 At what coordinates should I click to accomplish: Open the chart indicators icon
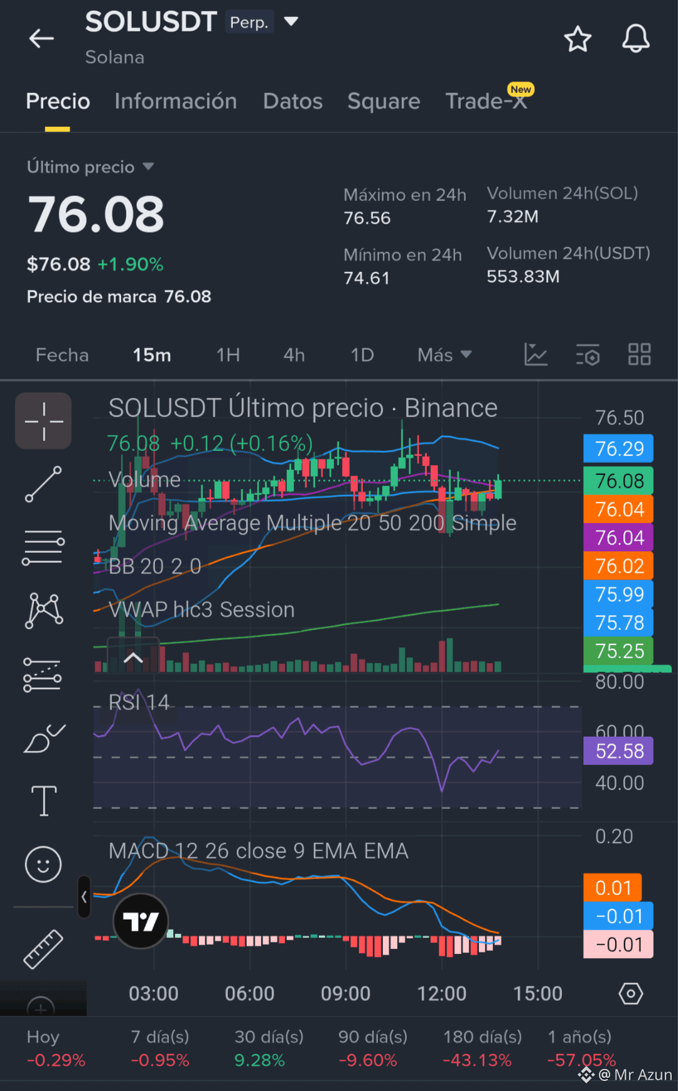[535, 355]
